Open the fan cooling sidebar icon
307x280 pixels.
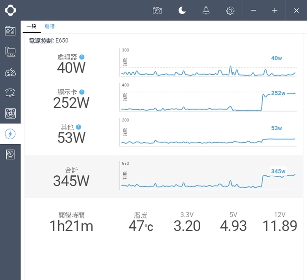point(10,113)
